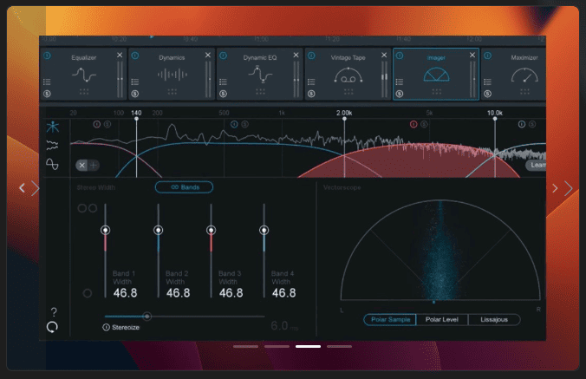Bypass the Imager module power button
The image size is (586, 379).
(400, 56)
